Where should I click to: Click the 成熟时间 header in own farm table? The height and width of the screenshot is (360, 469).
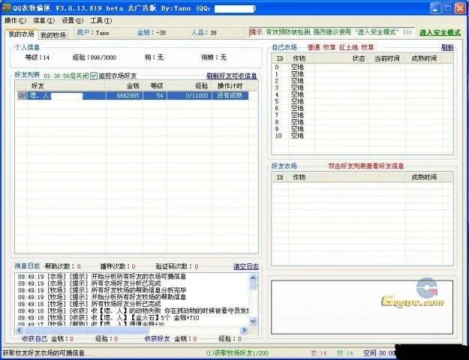tap(424, 58)
